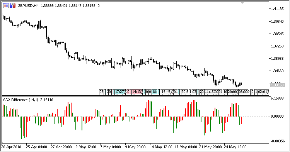The image size is (290, 152).
Task: Click the 7 May 04:00 time label
Action: [111, 147]
